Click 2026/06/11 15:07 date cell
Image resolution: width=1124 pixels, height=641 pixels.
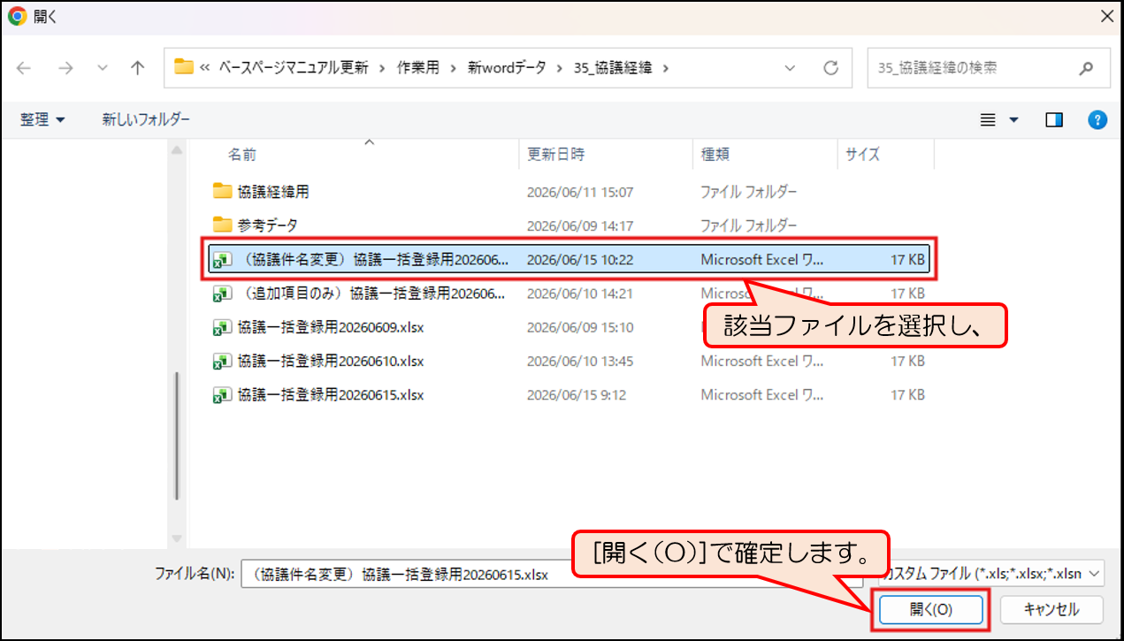click(x=579, y=191)
